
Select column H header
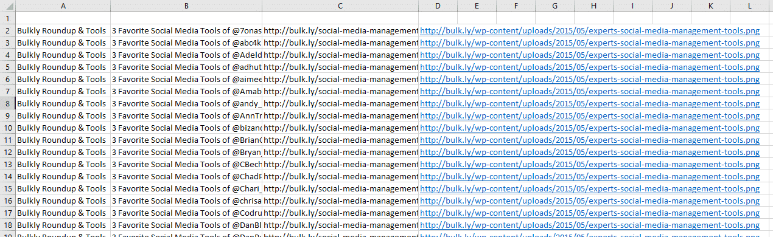coord(593,5)
